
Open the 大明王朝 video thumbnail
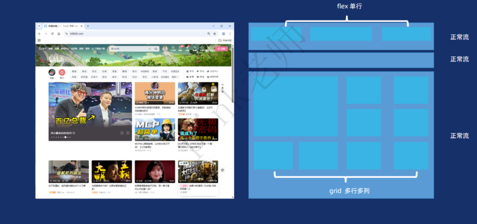(x=112, y=171)
